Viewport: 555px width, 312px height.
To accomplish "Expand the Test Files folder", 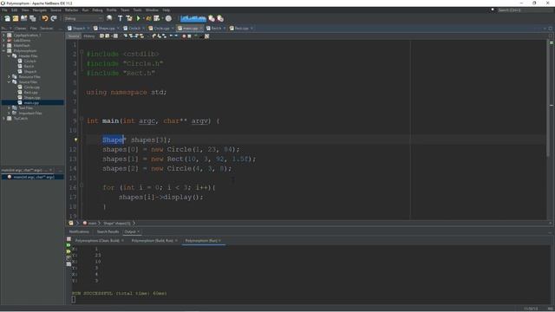I will tap(9, 107).
